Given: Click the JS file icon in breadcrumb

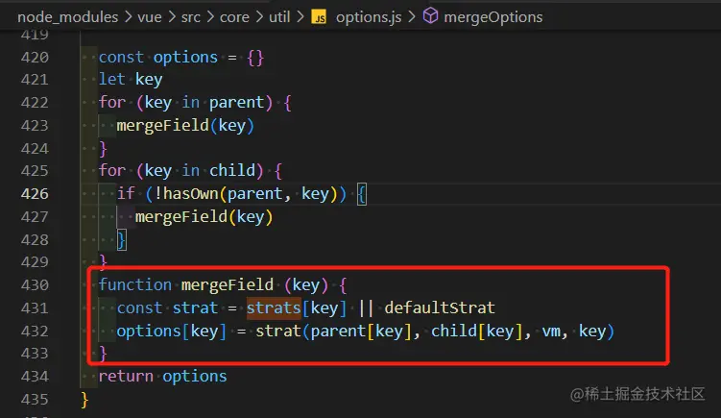Looking at the screenshot, I should click(319, 16).
